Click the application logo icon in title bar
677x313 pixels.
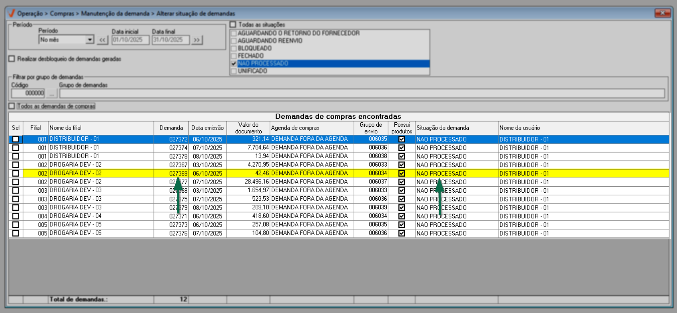pos(11,13)
